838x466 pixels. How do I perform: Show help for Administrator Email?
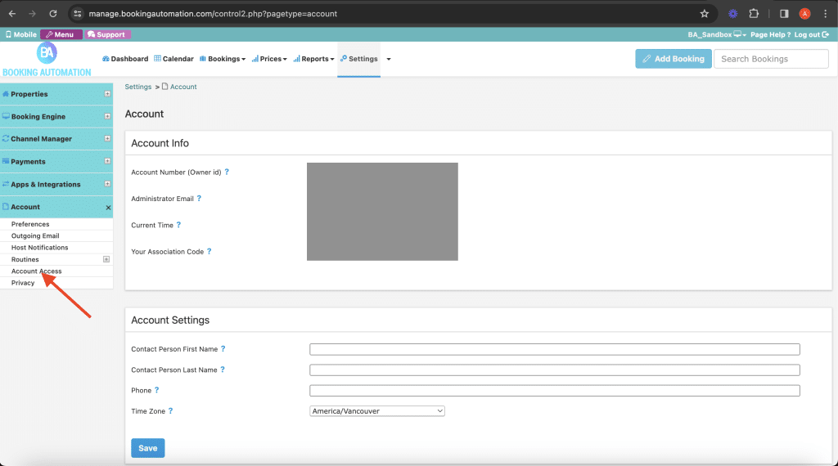click(x=199, y=198)
